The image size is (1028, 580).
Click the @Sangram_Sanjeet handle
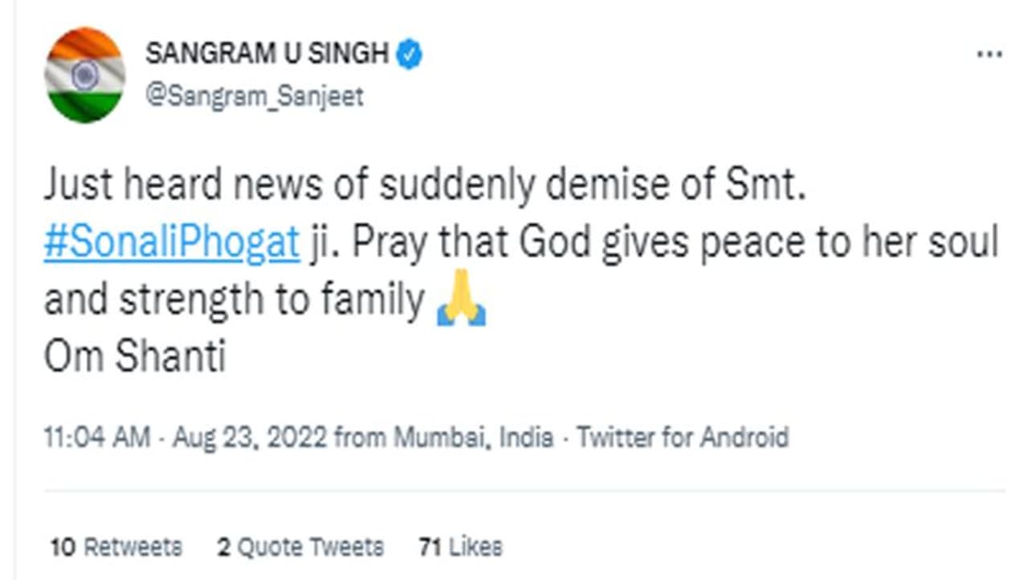point(254,97)
